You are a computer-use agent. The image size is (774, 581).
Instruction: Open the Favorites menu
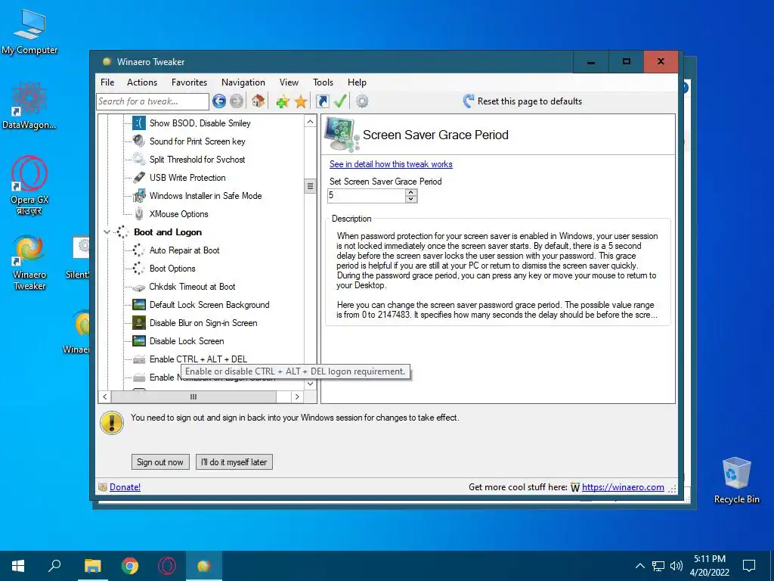coord(189,82)
